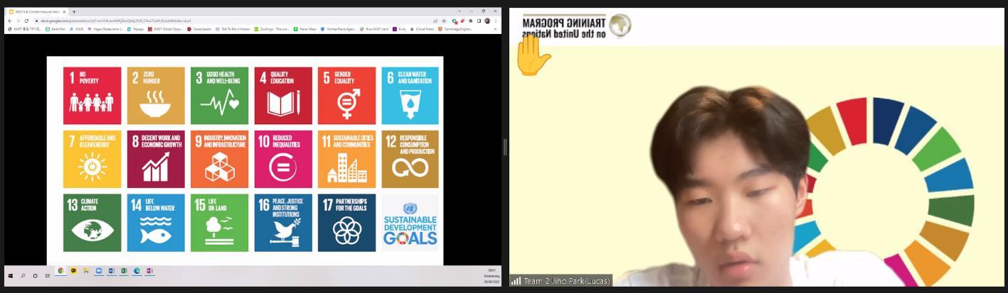The width and height of the screenshot is (1008, 293).
Task: Click the Reduced Inequalities goal 10 tile
Action: pyautogui.click(x=283, y=159)
